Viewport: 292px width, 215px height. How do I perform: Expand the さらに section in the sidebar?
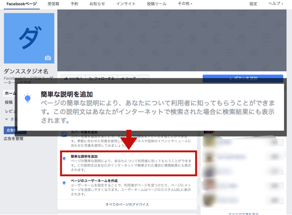click(11, 119)
